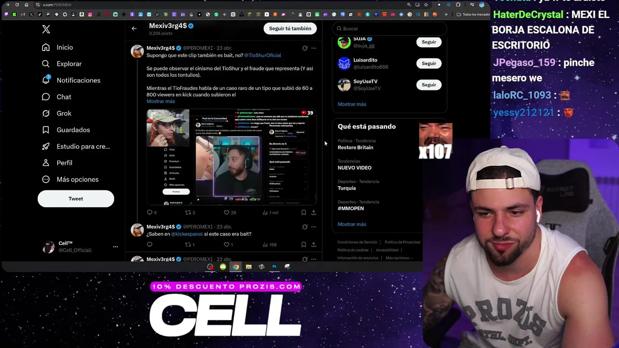Image resolution: width=619 pixels, height=348 pixels.
Task: Open SoyUseTV profile avatar
Action: coord(344,85)
